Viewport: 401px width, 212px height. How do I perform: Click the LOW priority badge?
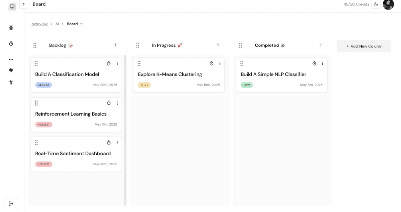tap(247, 85)
